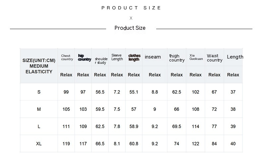Select the "inseam" column header

(153, 57)
